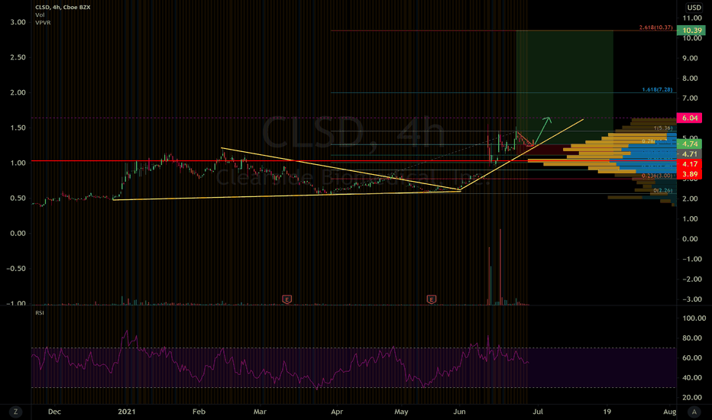This screenshot has width=712, height=420.
Task: Select the green projected arrow drawing
Action: click(542, 131)
